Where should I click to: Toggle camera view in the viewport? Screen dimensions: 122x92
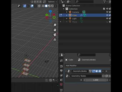click(x=55, y=35)
